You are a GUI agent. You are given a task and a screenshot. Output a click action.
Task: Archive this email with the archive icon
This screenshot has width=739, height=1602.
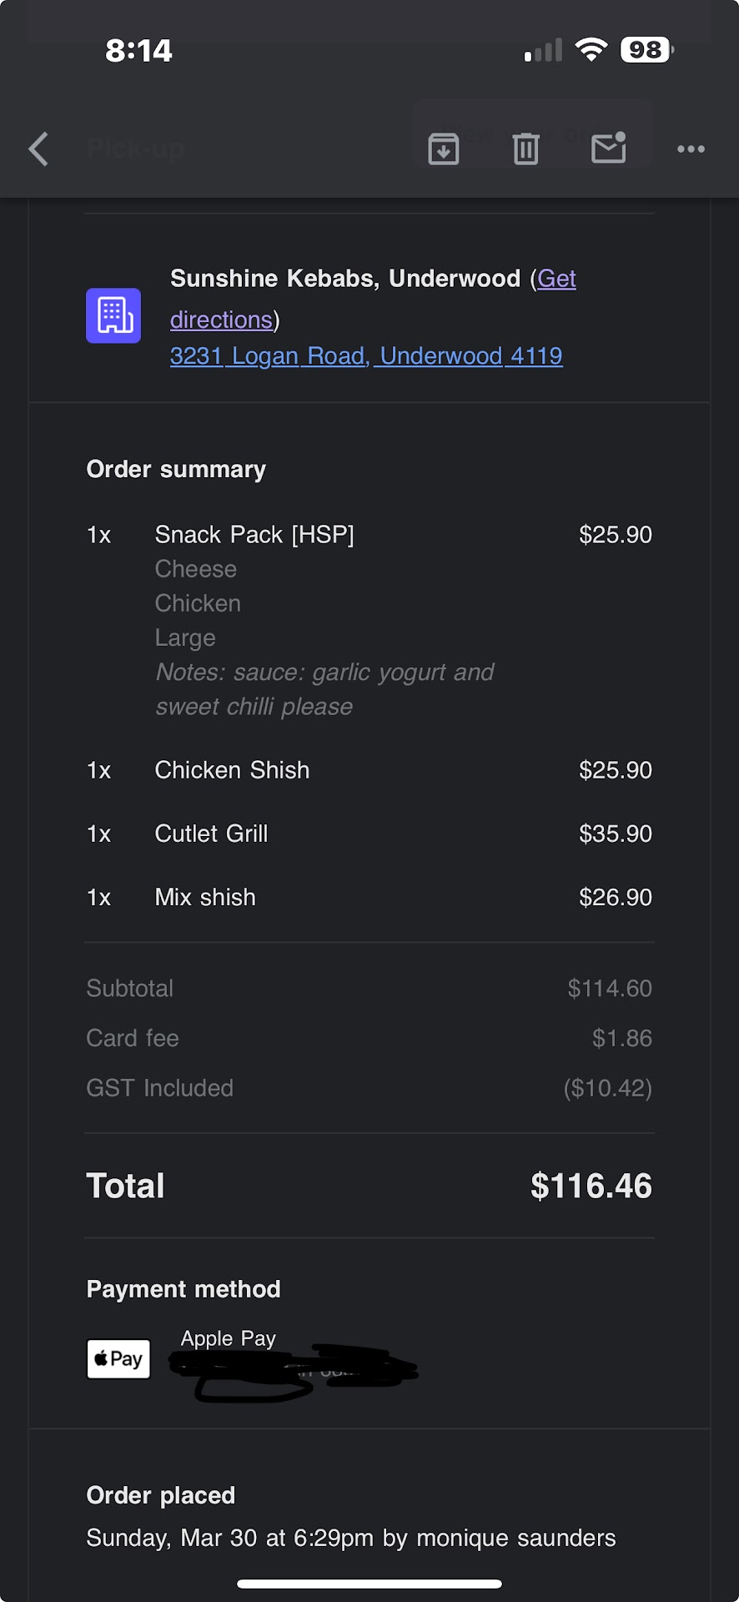click(443, 149)
